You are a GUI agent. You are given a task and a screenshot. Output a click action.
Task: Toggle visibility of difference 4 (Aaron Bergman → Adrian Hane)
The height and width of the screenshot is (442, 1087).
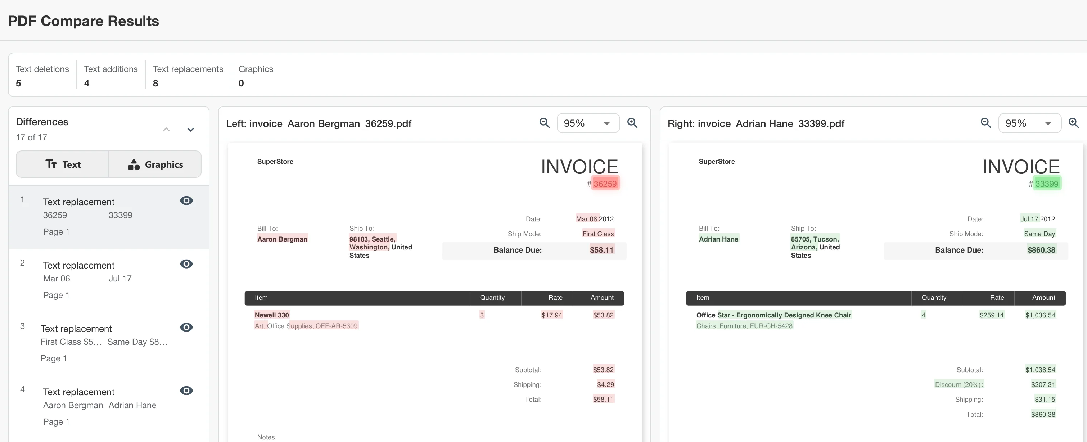point(186,391)
